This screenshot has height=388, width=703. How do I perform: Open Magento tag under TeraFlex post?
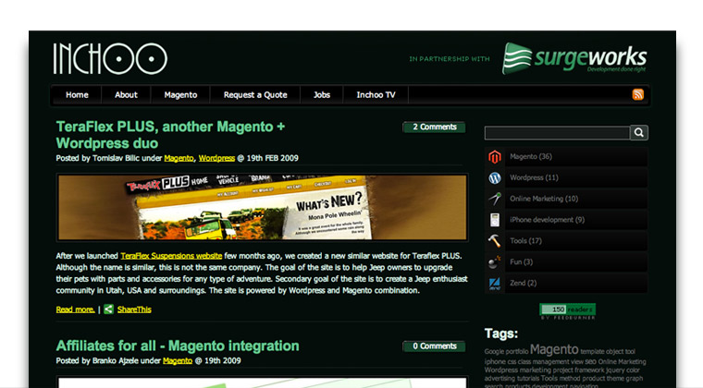pyautogui.click(x=179, y=158)
